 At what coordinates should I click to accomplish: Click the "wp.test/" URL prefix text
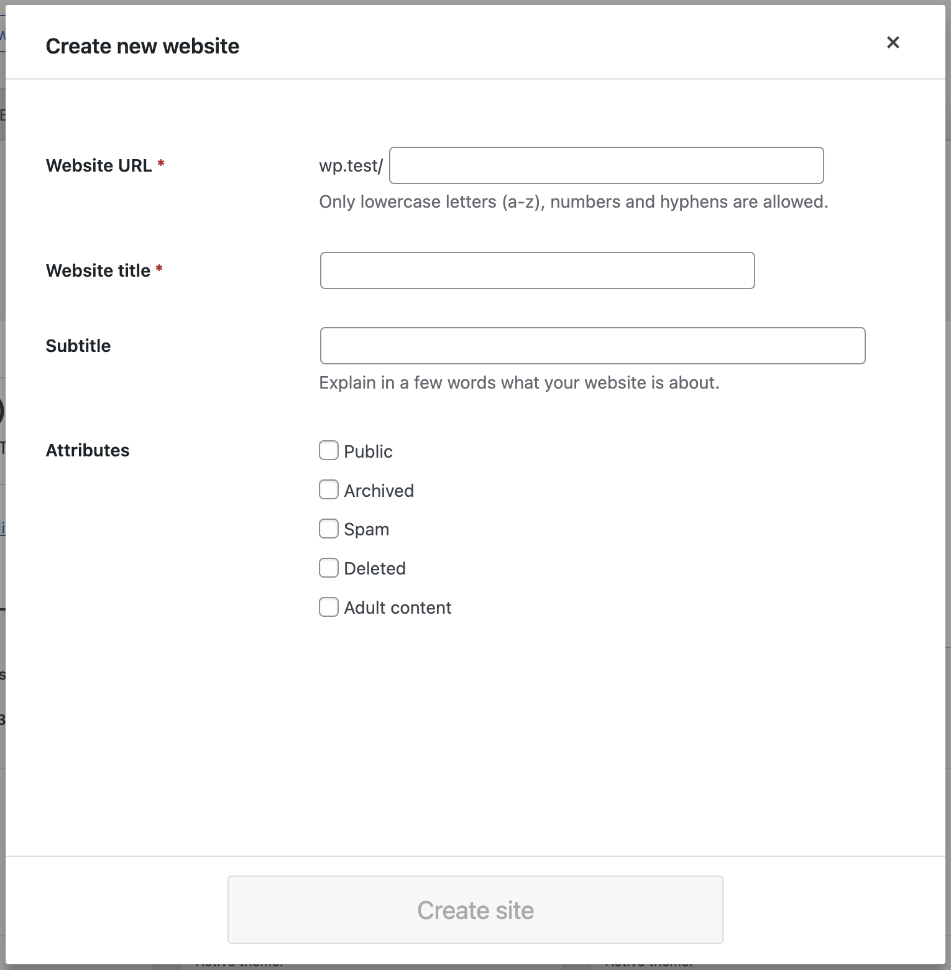[351, 166]
